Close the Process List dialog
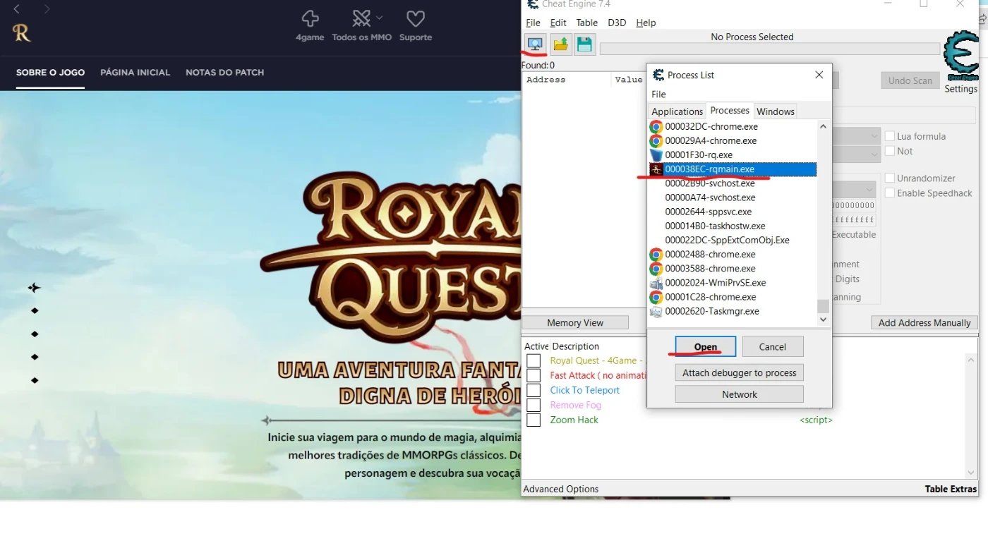This screenshot has width=988, height=541. pyautogui.click(x=819, y=75)
